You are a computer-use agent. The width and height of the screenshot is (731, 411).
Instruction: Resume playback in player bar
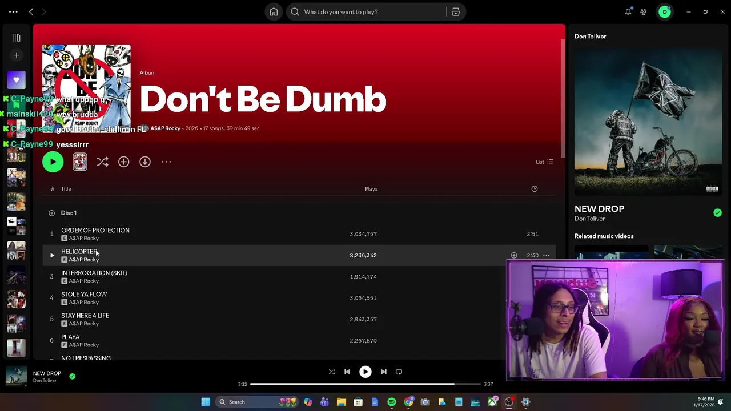click(365, 372)
